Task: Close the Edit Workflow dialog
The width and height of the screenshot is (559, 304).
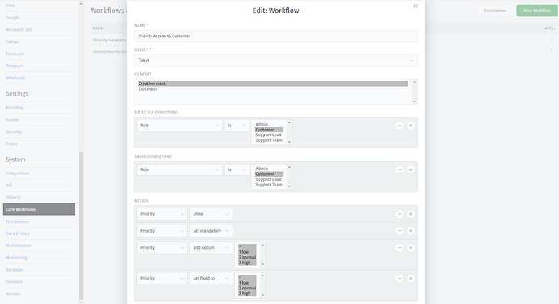Action: (x=416, y=6)
